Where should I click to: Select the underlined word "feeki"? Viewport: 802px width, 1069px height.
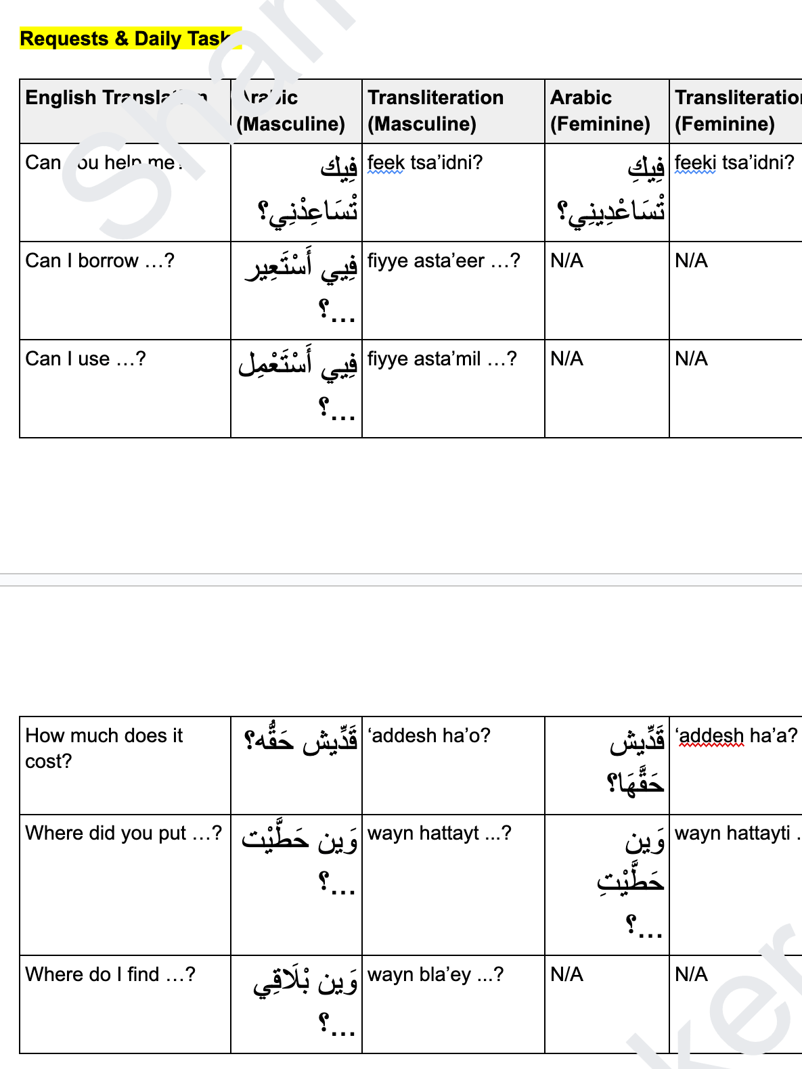click(x=695, y=163)
